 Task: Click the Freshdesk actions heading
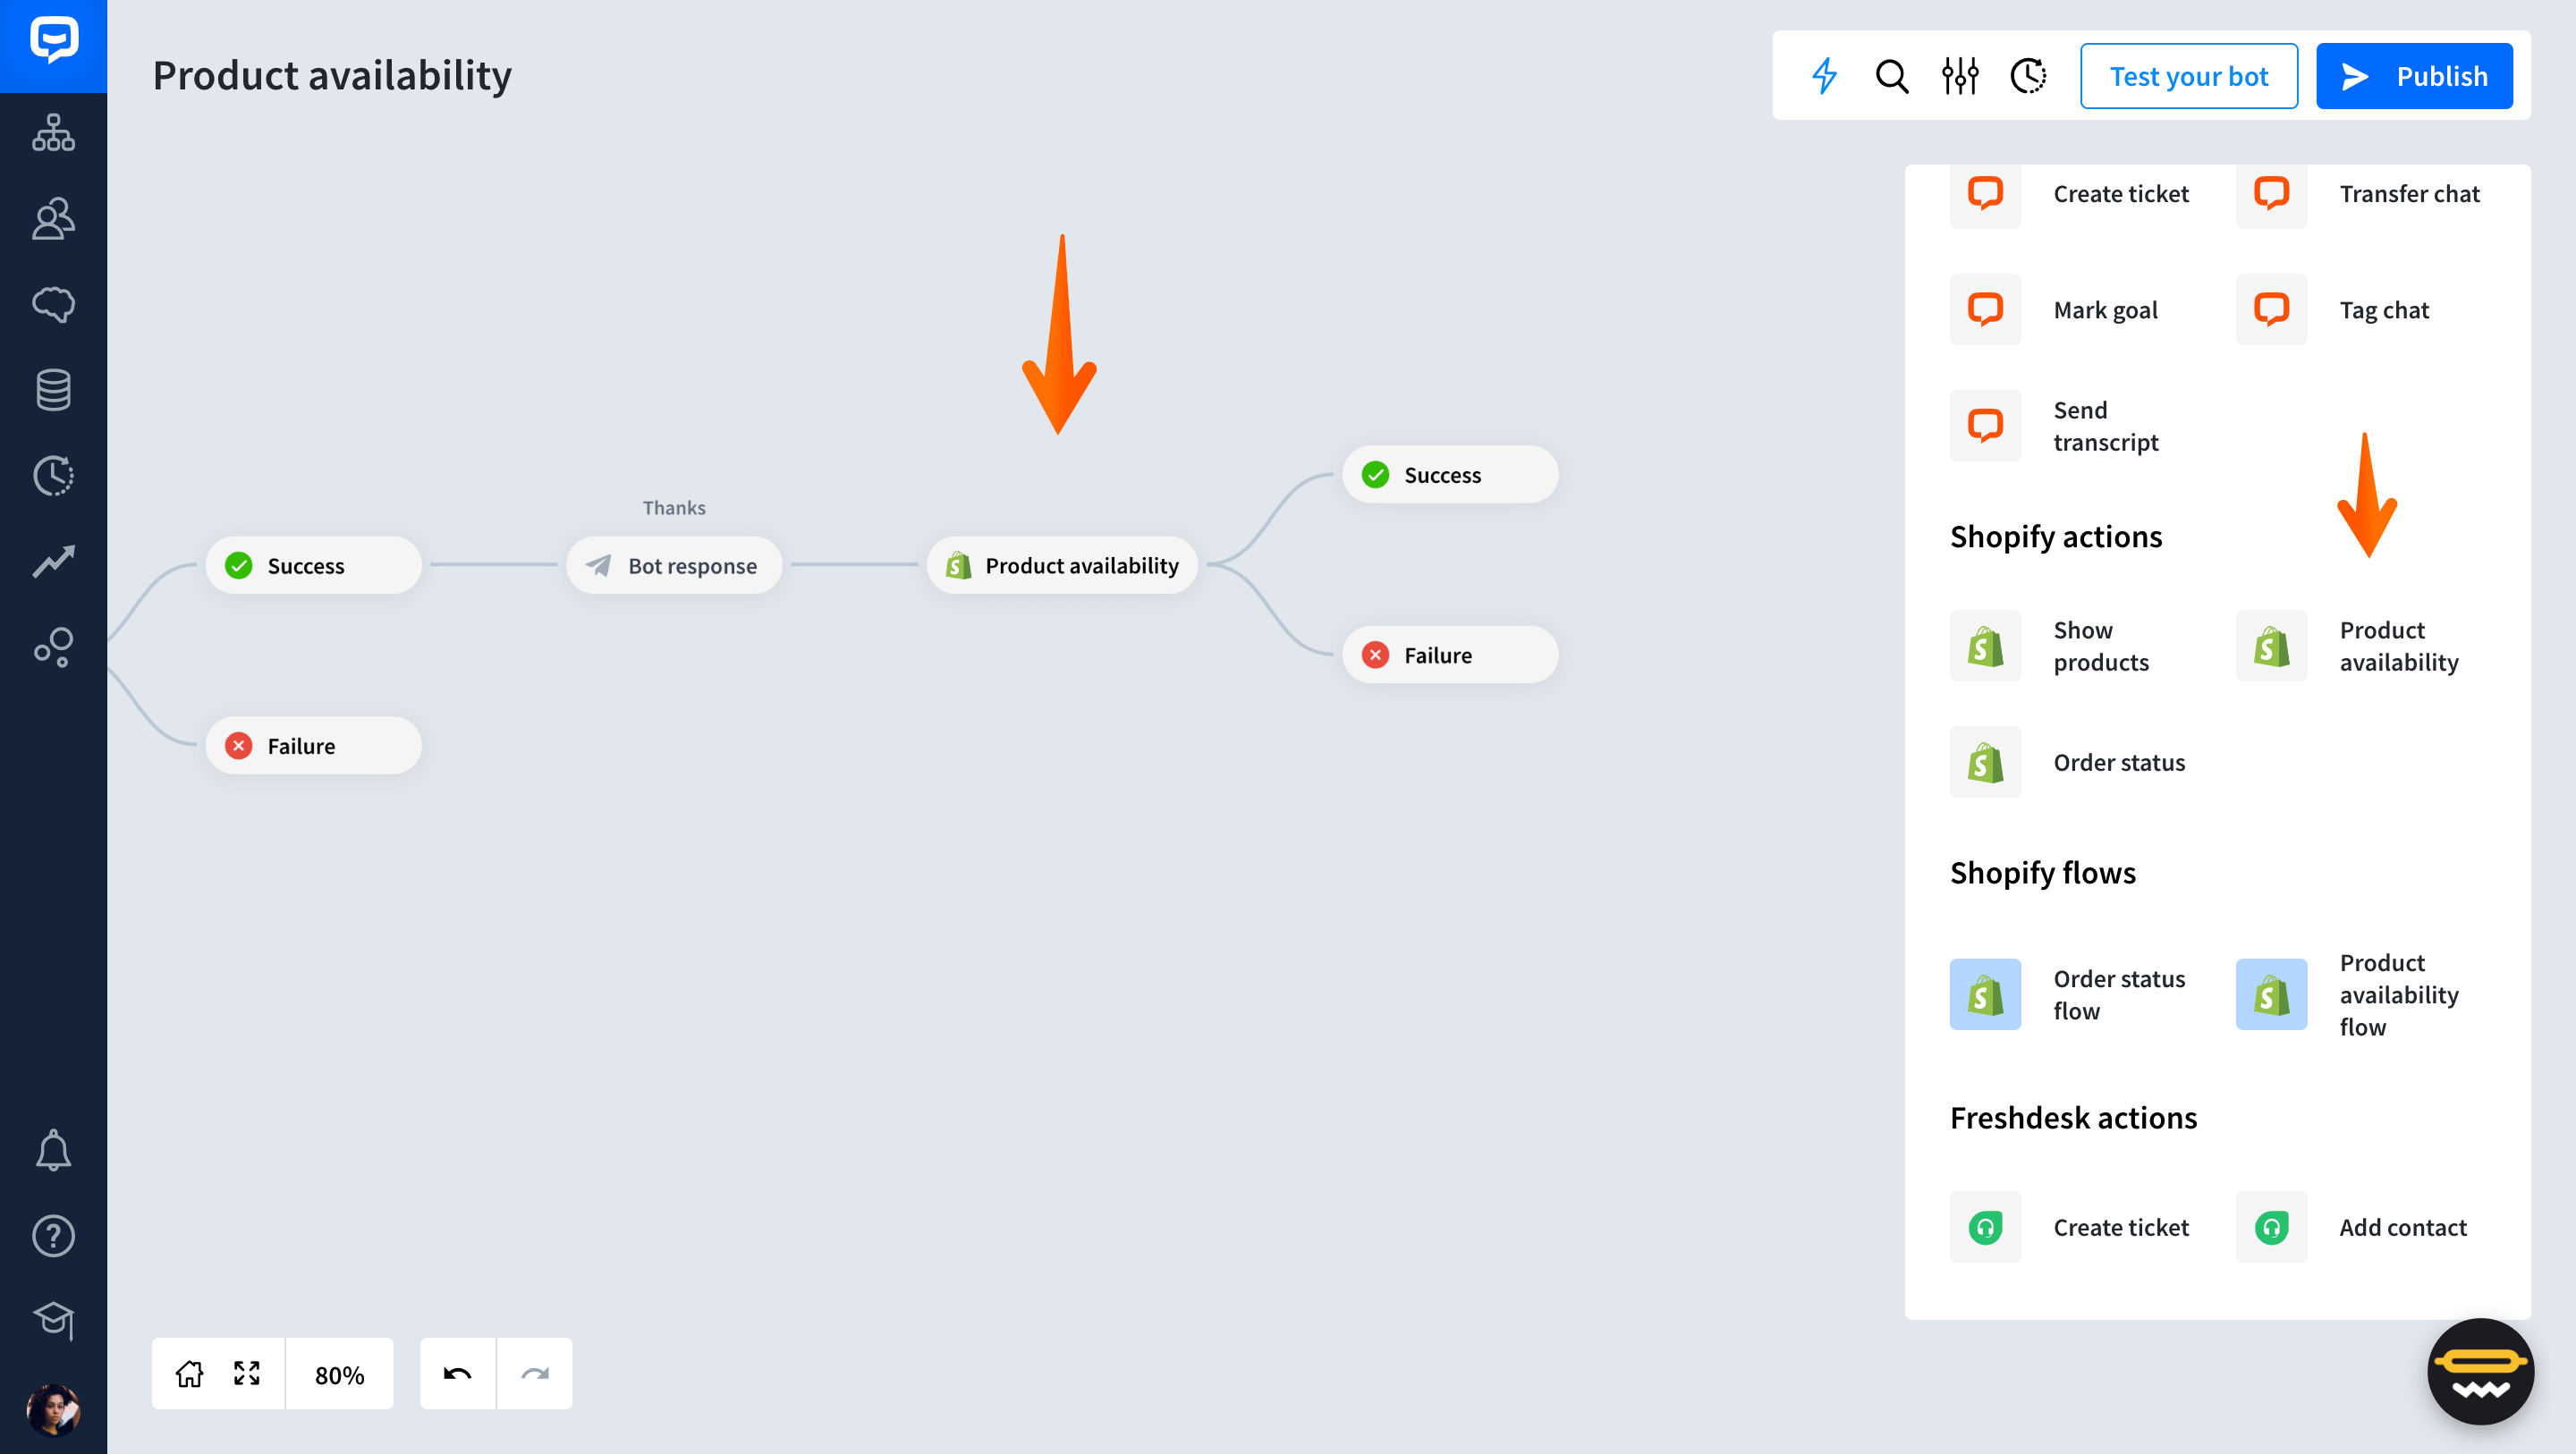pos(2073,1117)
